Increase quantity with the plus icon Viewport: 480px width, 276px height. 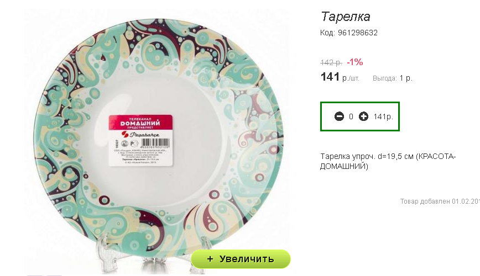363,116
